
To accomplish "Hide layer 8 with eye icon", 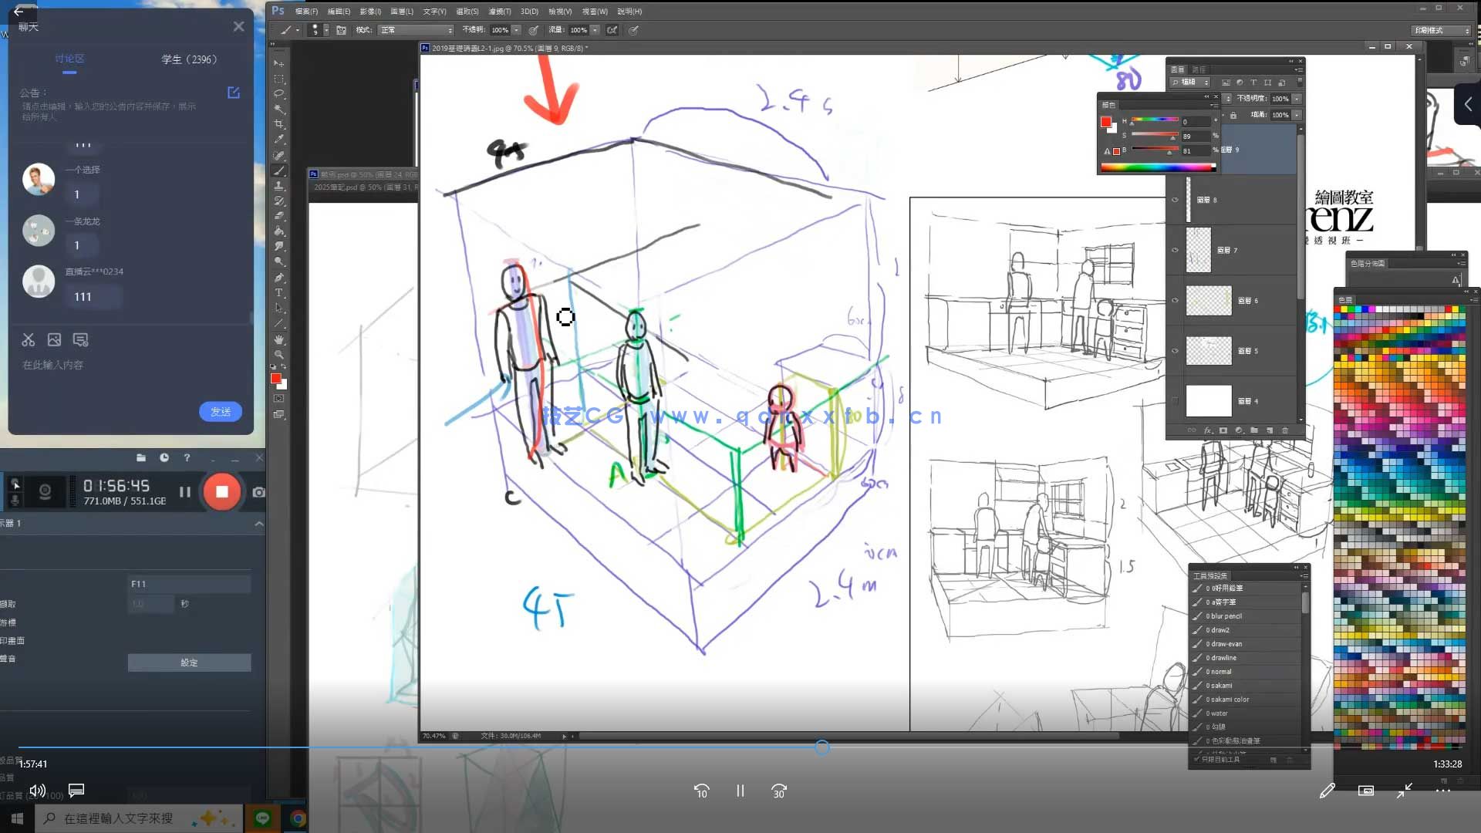I will tap(1175, 200).
